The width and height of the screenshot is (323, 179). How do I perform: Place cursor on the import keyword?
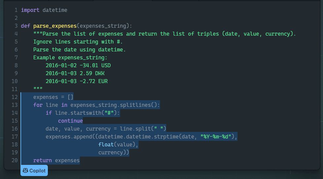(30, 10)
